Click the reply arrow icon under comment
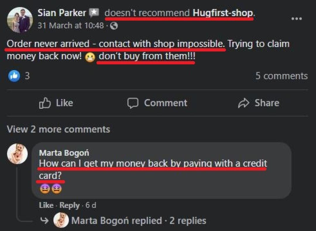This screenshot has height=231, width=316. tap(44, 220)
